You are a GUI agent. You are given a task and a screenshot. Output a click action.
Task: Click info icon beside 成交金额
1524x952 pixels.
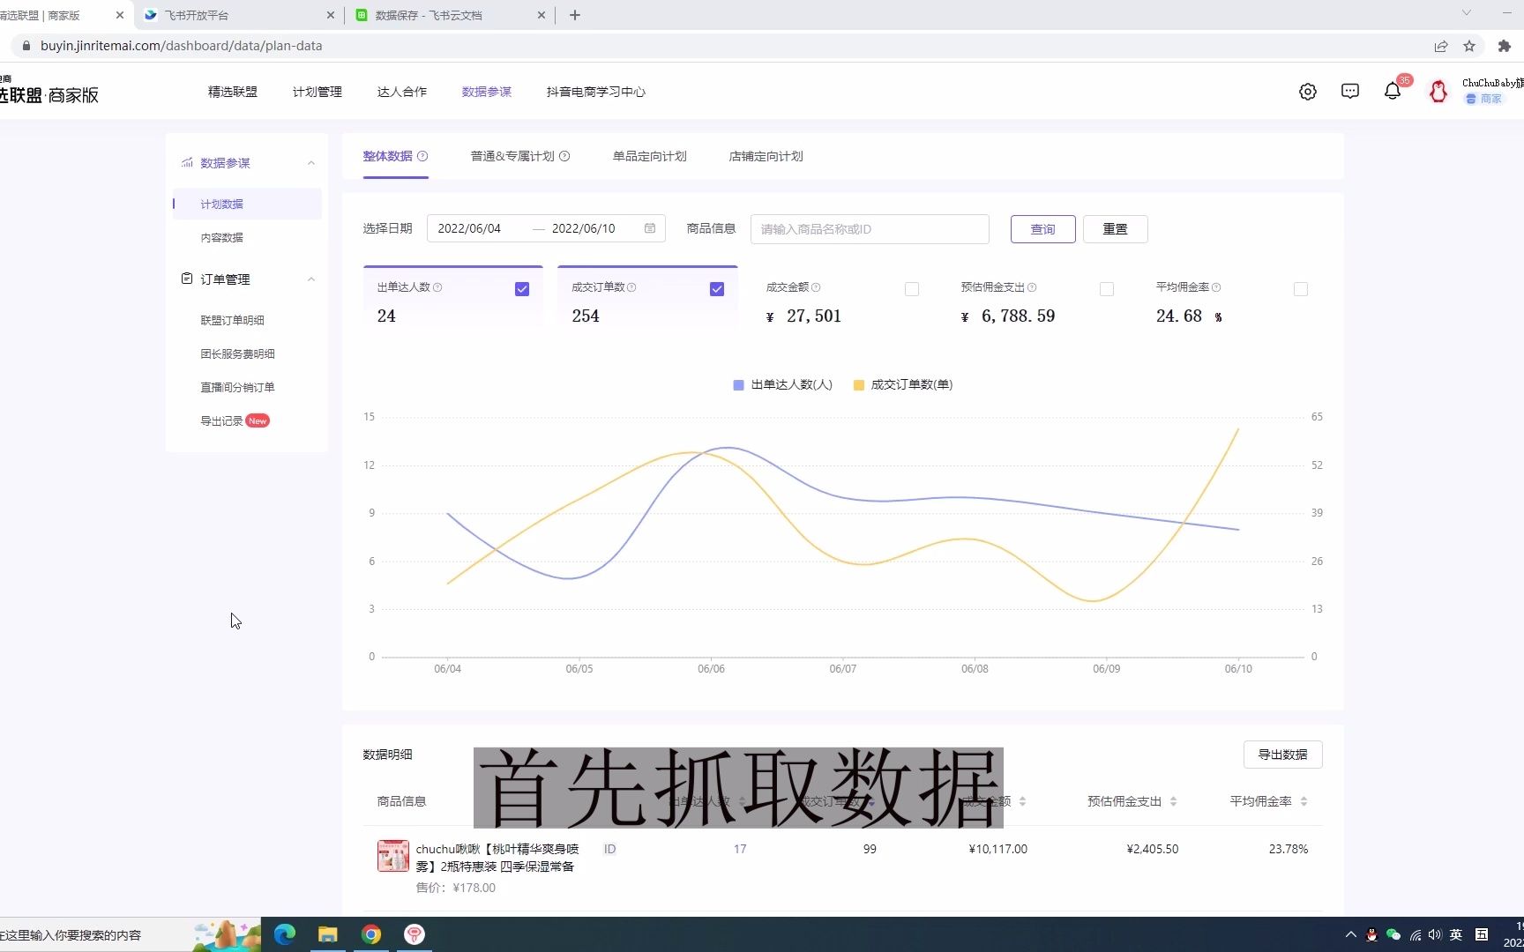(816, 287)
